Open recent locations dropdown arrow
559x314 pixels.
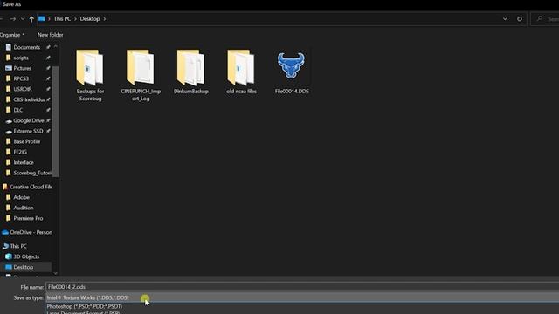pos(23,19)
